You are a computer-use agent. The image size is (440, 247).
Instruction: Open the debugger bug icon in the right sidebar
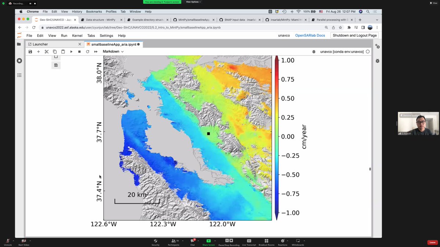click(377, 60)
